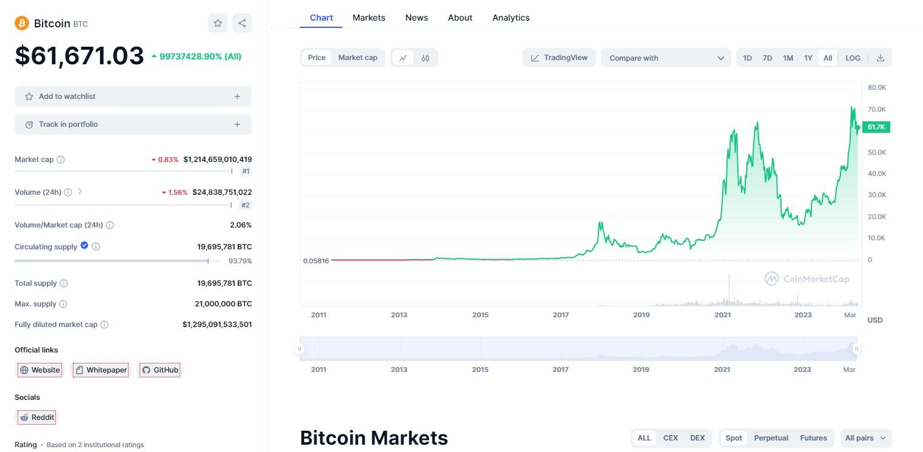
Task: Click plus icon on Track in portfolio
Action: [237, 124]
